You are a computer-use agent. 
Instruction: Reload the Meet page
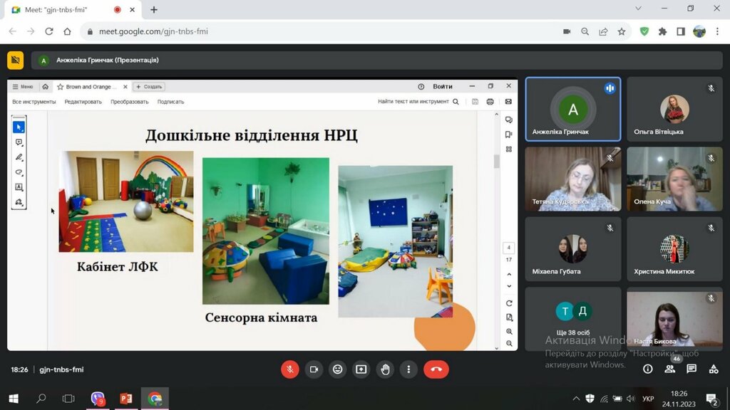pos(49,31)
